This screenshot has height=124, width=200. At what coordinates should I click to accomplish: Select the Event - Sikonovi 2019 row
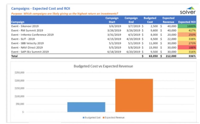[x=104, y=26]
